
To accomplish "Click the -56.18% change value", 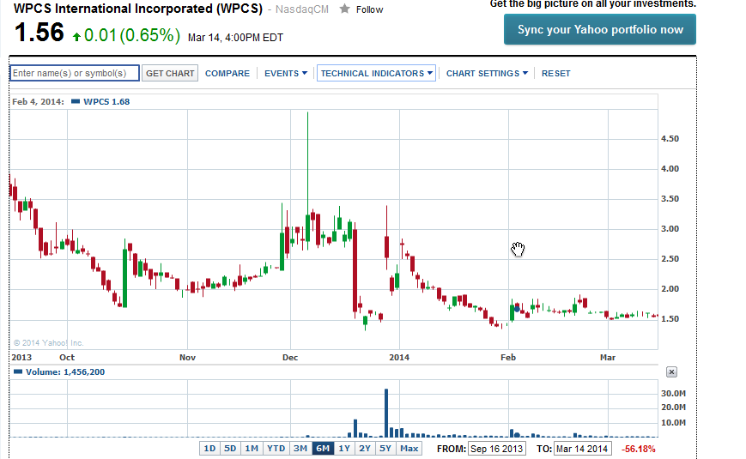I will (639, 449).
